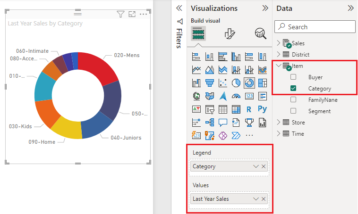The width and height of the screenshot is (358, 214).
Task: Select the 100% stacked column chart visual
Action: click(x=262, y=57)
